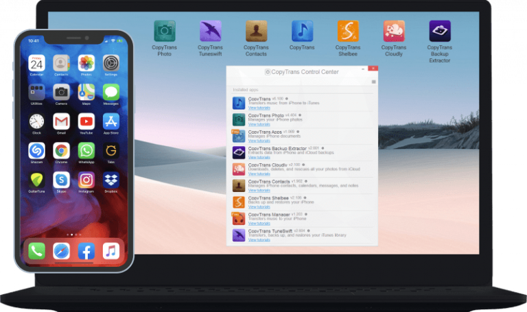Select 'Transfers music from iPhone to iTunes' text
Viewport: 527px width, 312px height.
point(284,103)
